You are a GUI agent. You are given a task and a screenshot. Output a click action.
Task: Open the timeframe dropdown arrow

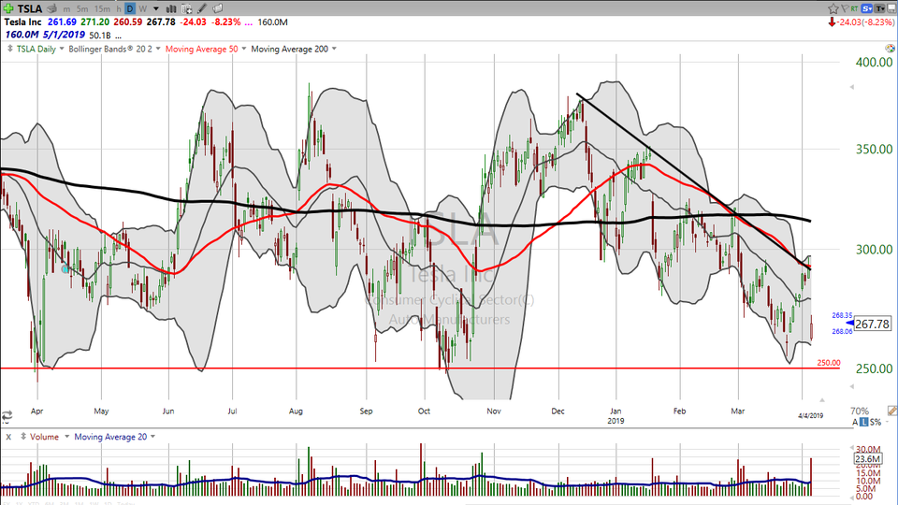click(x=156, y=8)
